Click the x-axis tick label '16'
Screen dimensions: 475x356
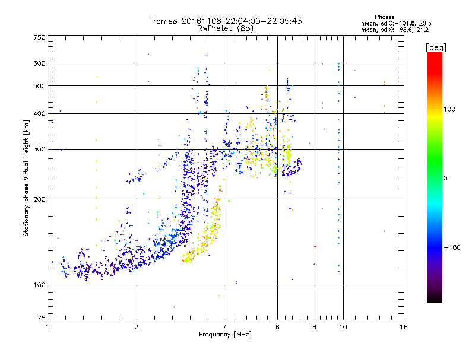tap(404, 327)
